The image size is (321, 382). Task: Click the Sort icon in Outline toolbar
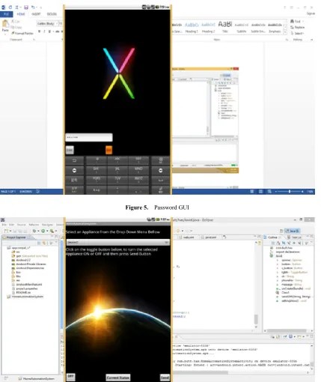point(278,243)
